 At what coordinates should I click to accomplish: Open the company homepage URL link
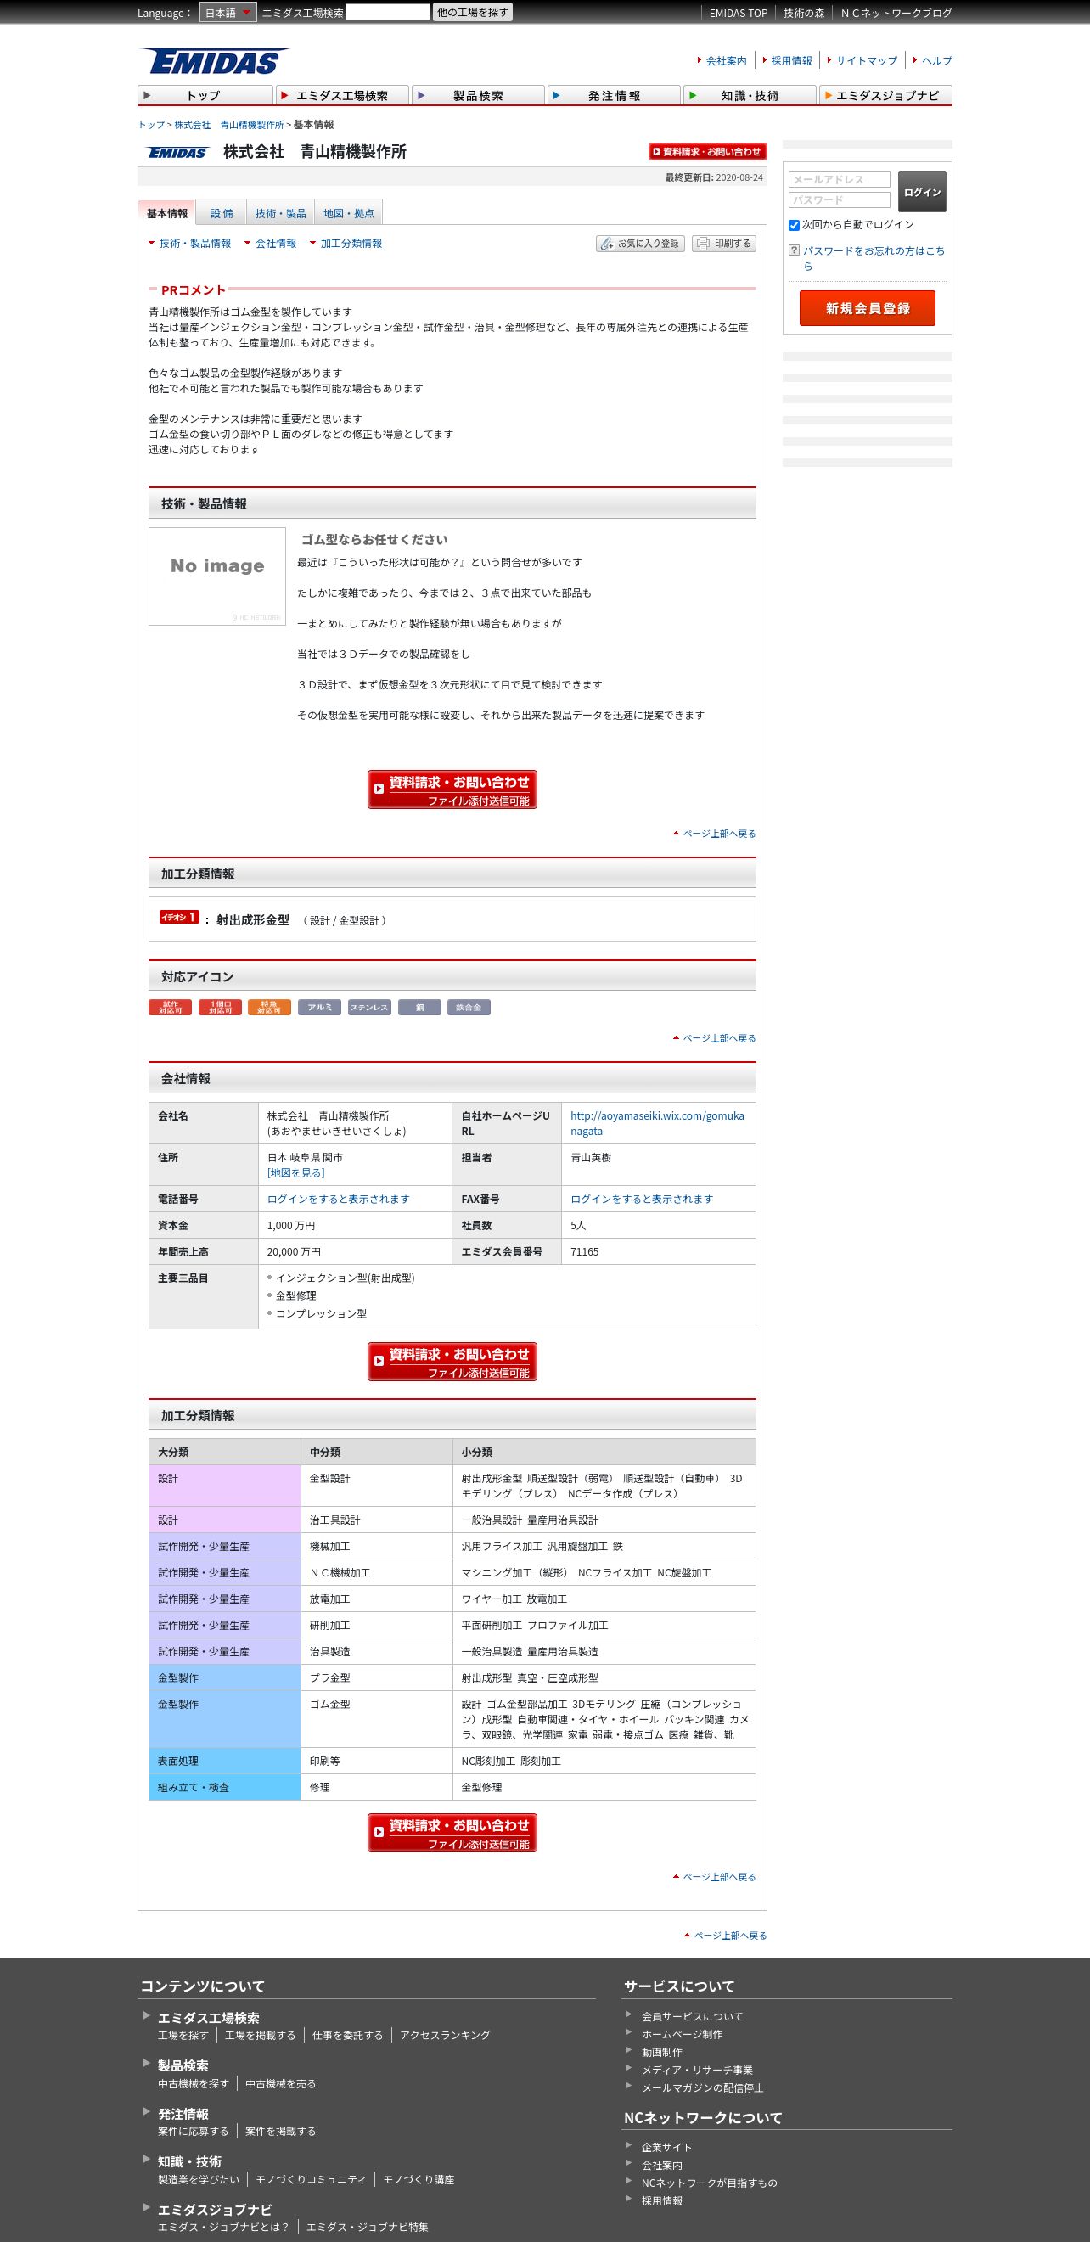657,1124
